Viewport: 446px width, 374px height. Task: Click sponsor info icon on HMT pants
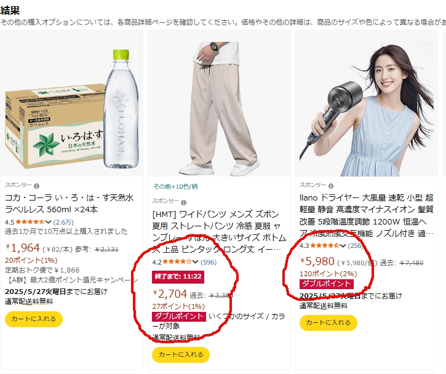184,202
